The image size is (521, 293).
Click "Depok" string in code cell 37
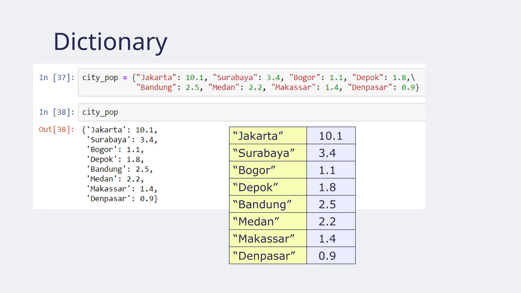tap(368, 77)
